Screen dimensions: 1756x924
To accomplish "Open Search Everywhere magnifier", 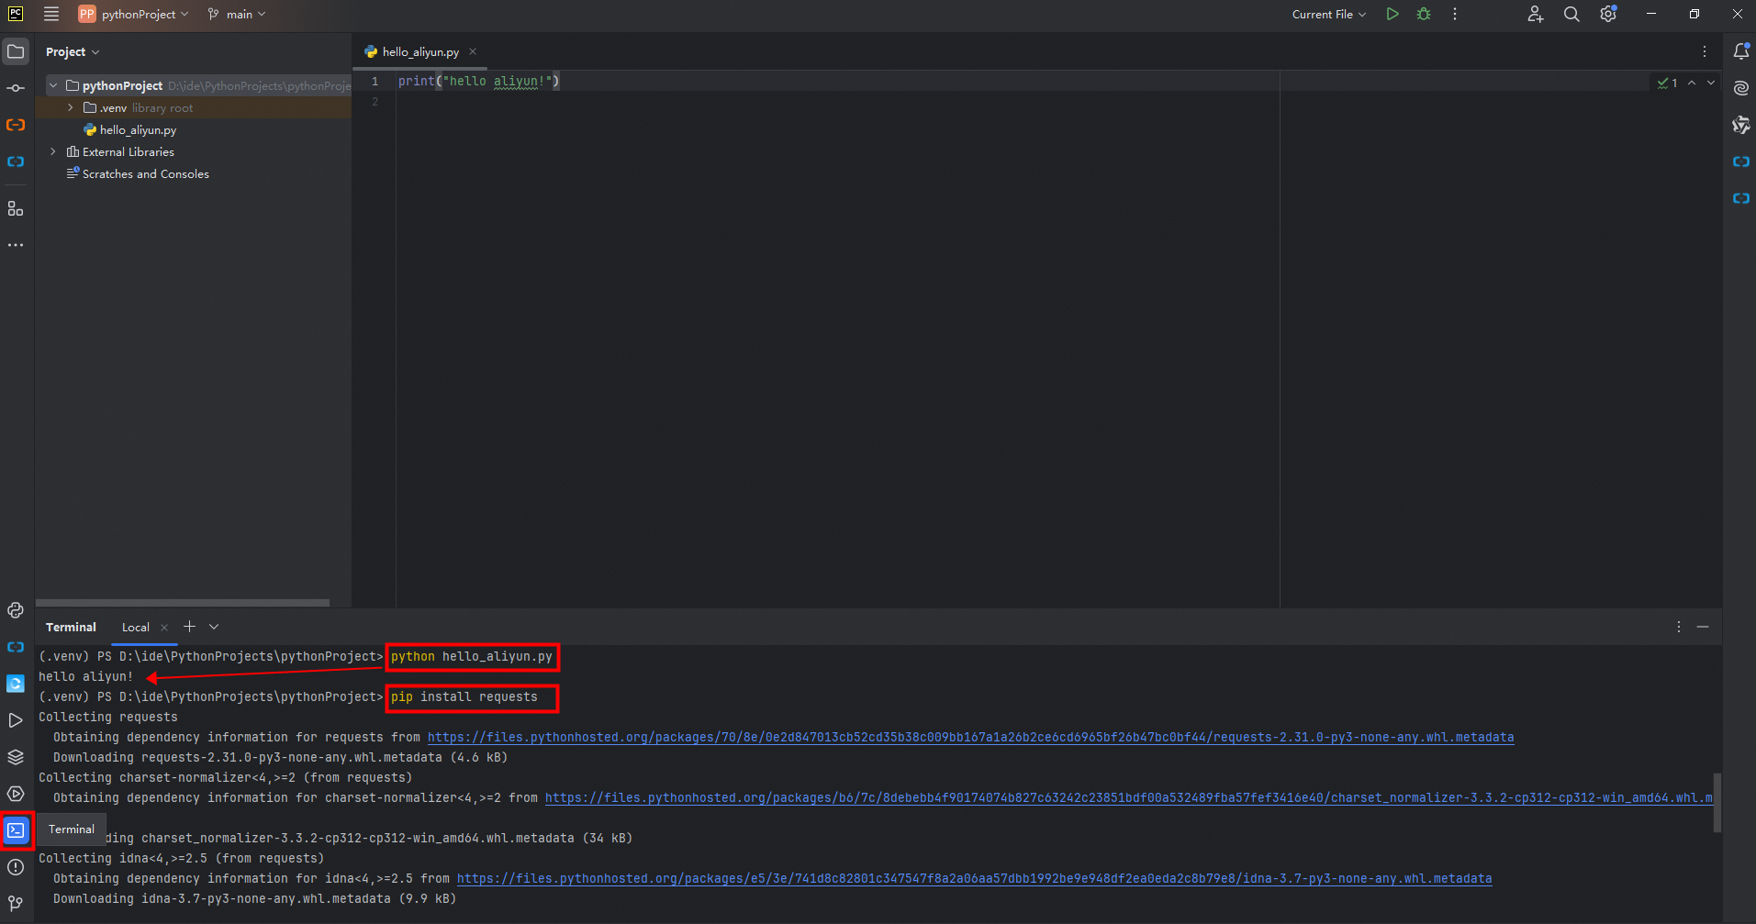I will click(1571, 14).
